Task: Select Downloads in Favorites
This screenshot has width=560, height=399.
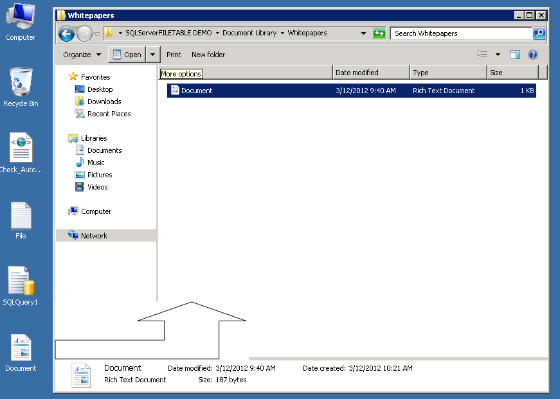Action: 104,102
